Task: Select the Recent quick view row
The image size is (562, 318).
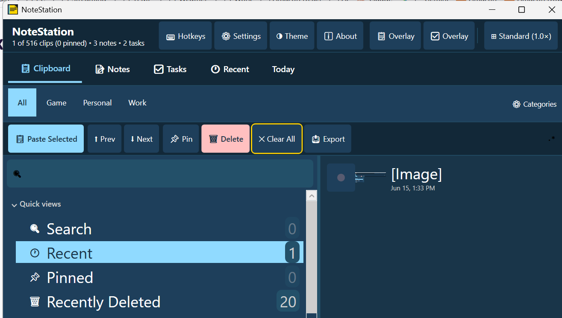Action: click(x=159, y=252)
